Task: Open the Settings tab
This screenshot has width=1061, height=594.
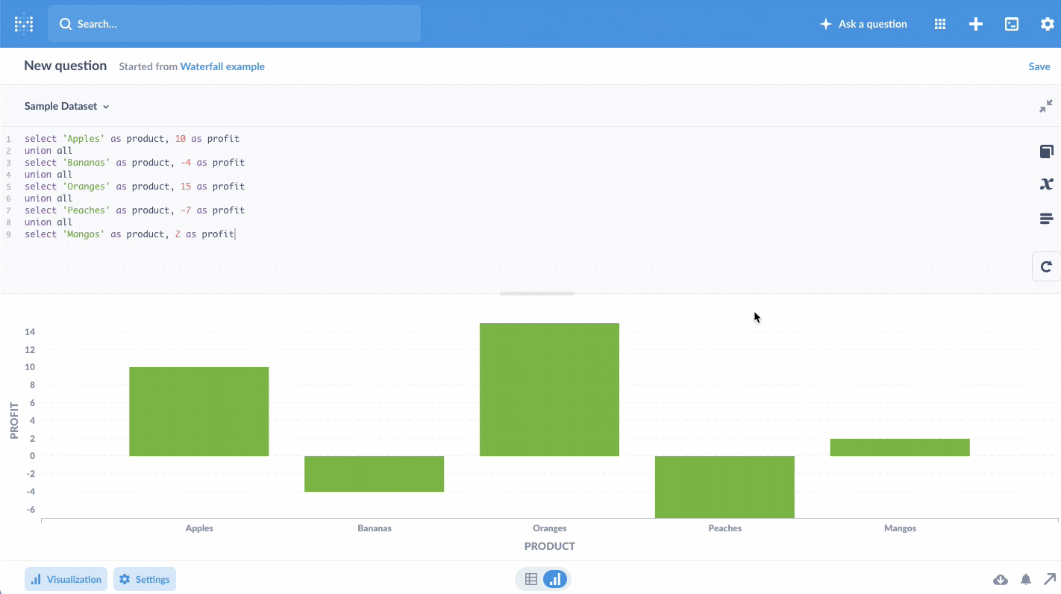Action: coord(144,578)
